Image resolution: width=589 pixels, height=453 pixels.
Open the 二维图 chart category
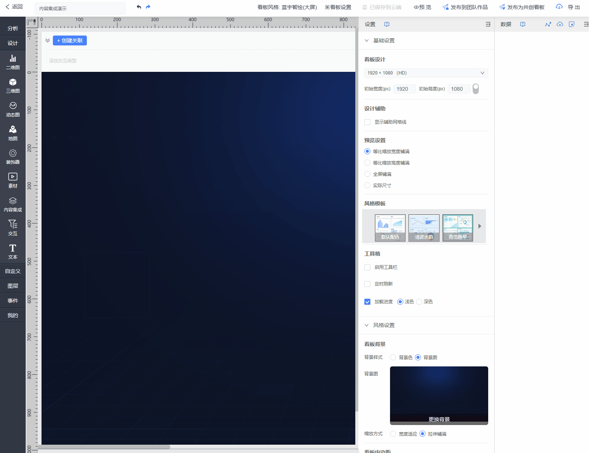click(13, 62)
